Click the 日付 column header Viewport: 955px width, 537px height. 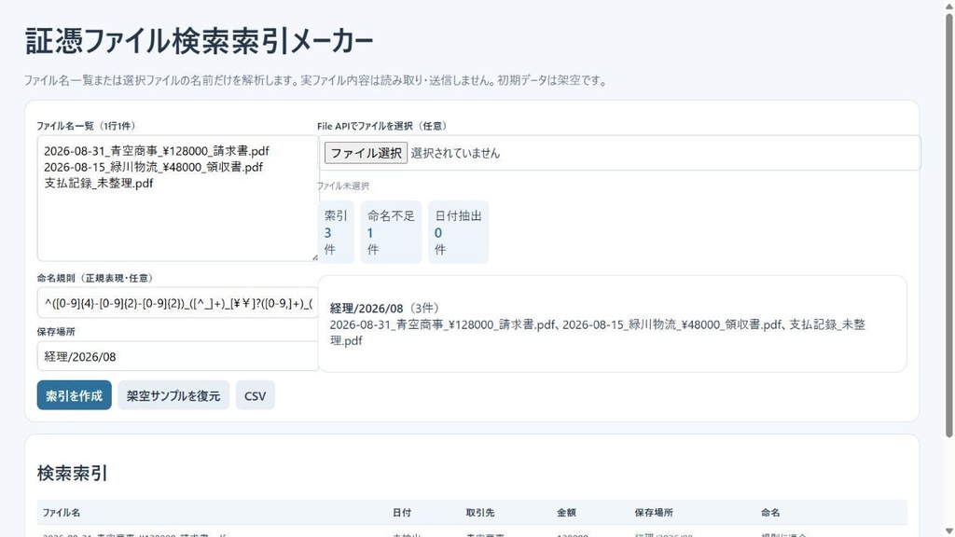402,513
